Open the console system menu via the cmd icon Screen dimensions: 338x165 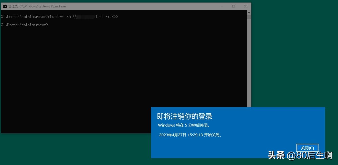pyautogui.click(x=5, y=6)
